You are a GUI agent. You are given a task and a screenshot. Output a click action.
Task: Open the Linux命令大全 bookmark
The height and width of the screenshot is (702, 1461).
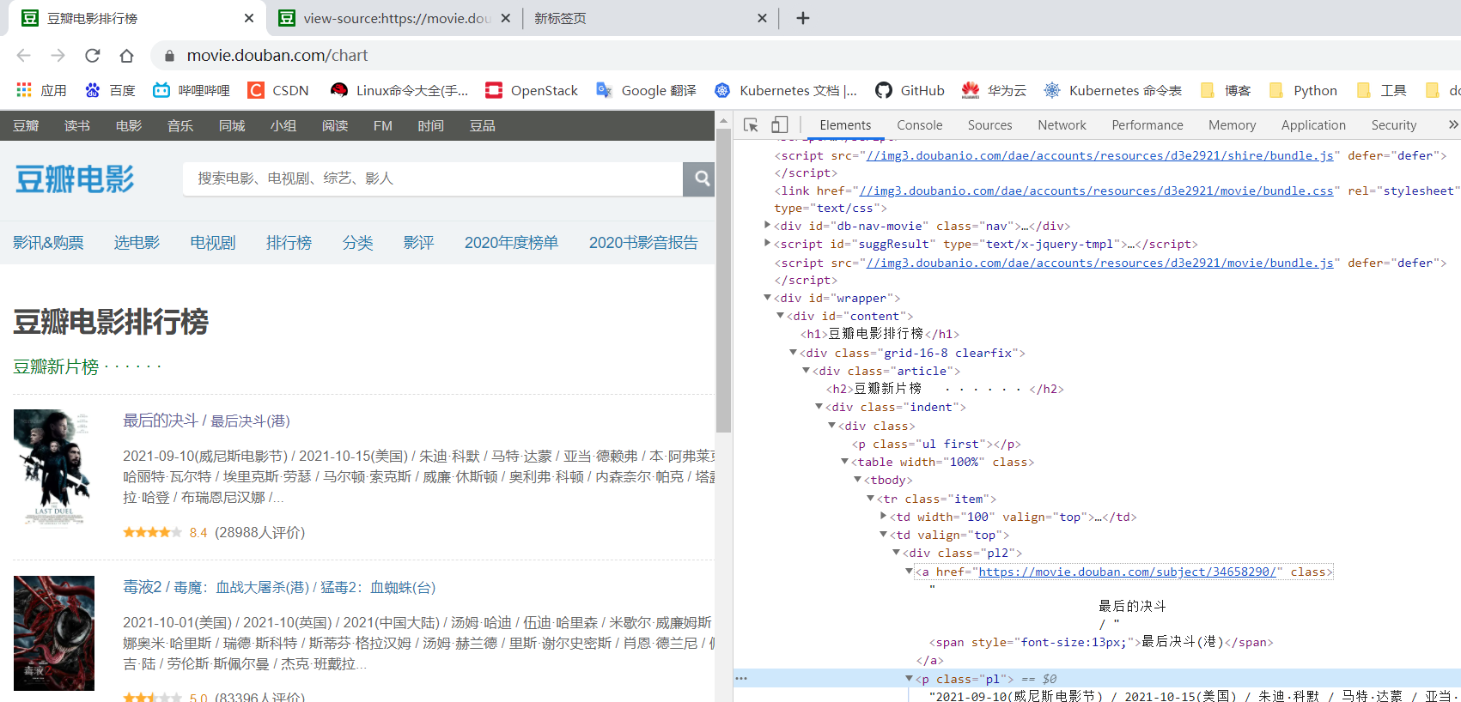(399, 90)
